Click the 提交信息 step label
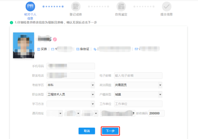Screen dimensions: 198x139 click(x=167, y=15)
